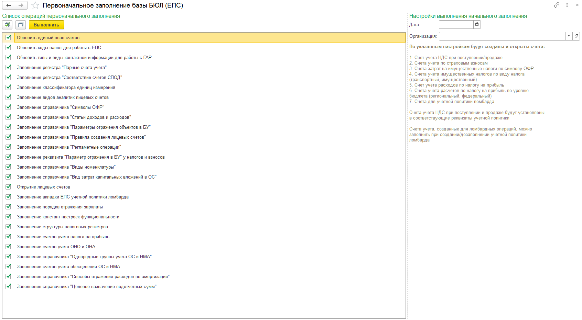
Task: Select row 'Заполнение счетов учета обесценения ОС и НМА'
Action: tap(204, 266)
